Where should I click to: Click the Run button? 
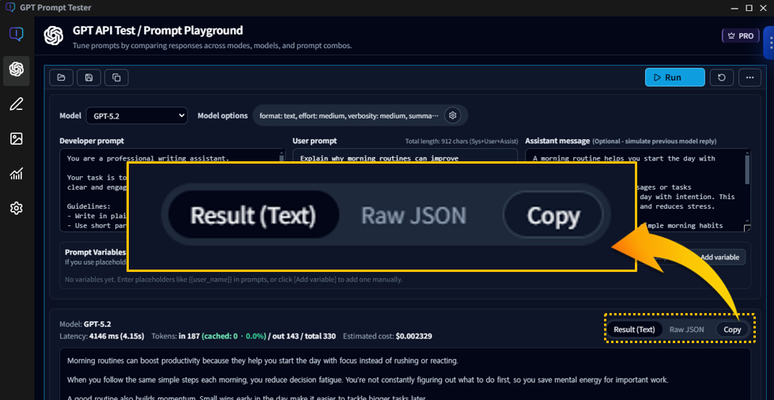674,77
